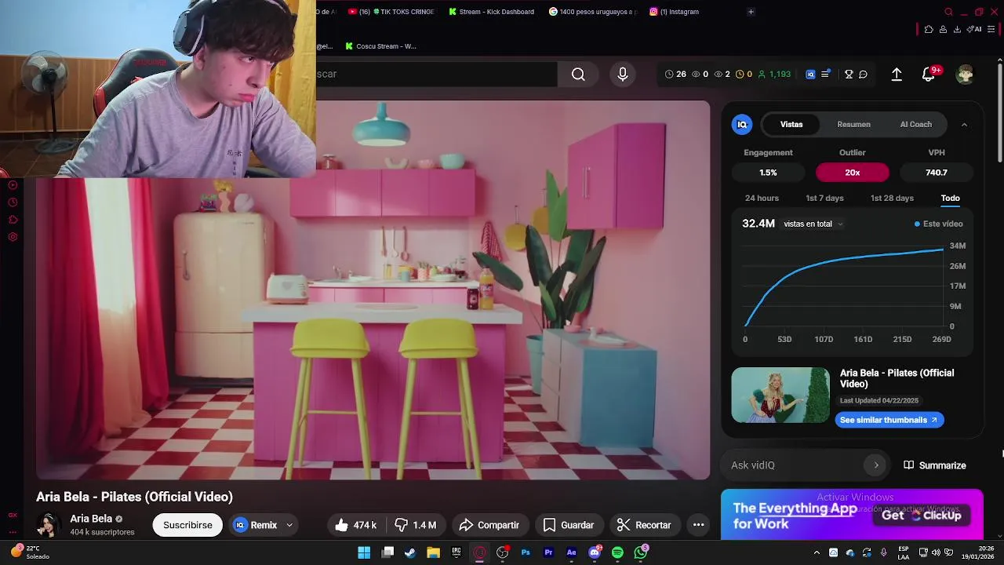Show hidden system tray icons chevron

pyautogui.click(x=817, y=552)
